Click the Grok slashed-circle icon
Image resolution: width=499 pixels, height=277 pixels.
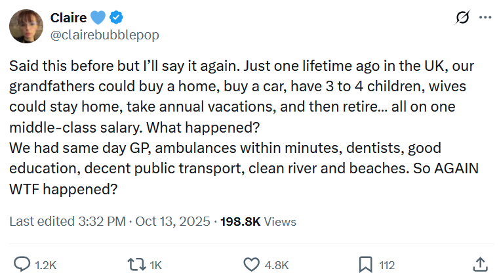point(462,18)
